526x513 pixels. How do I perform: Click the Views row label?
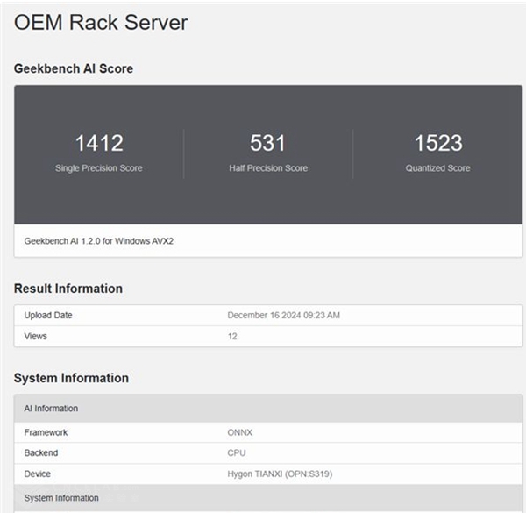[x=36, y=336]
